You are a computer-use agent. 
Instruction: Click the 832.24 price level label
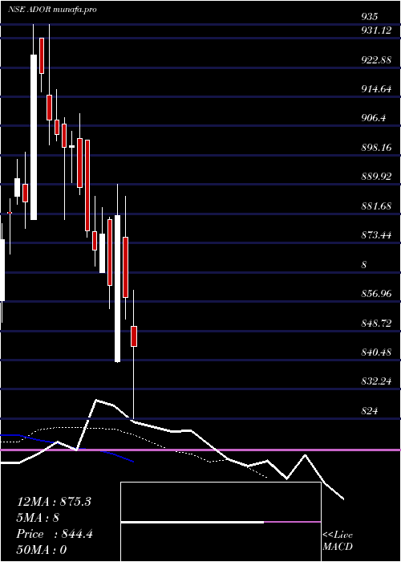(376, 381)
